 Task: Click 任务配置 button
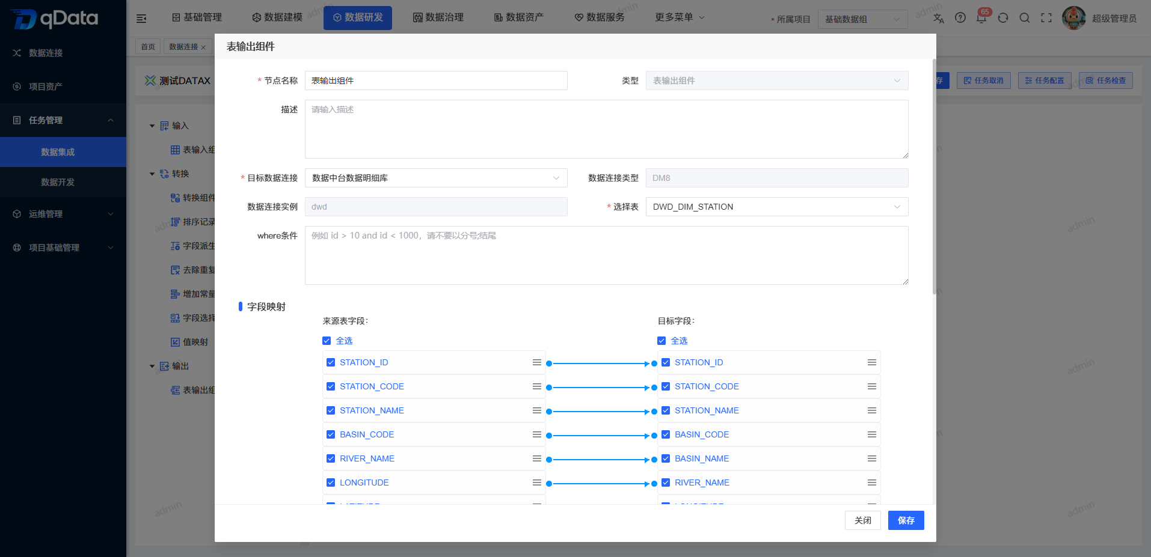tap(1045, 81)
